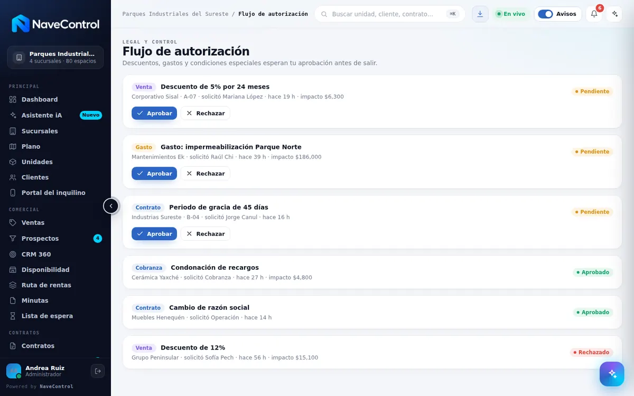Open the floating AI assistant button
The height and width of the screenshot is (396, 634).
pos(612,374)
